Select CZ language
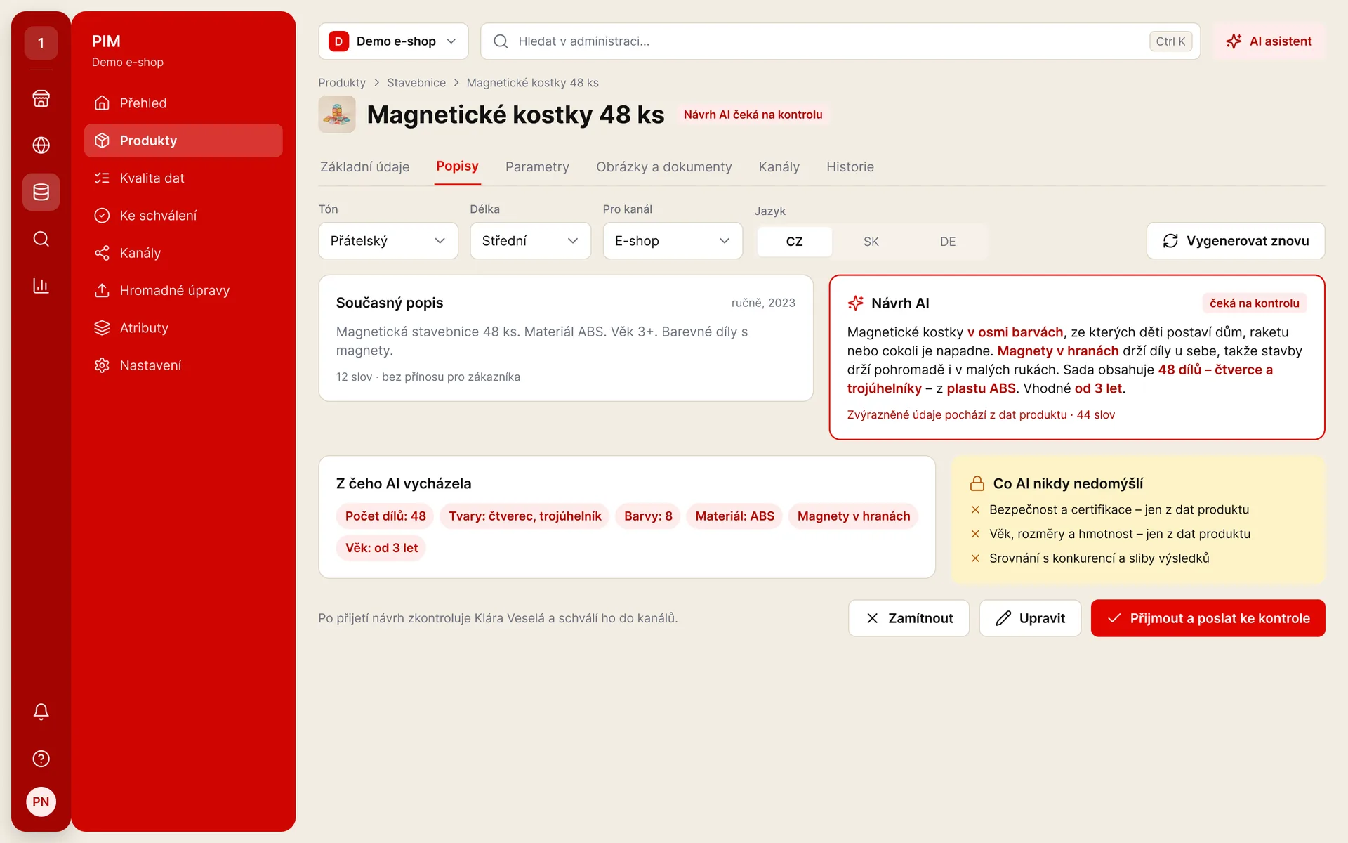This screenshot has width=1348, height=843. click(x=794, y=242)
